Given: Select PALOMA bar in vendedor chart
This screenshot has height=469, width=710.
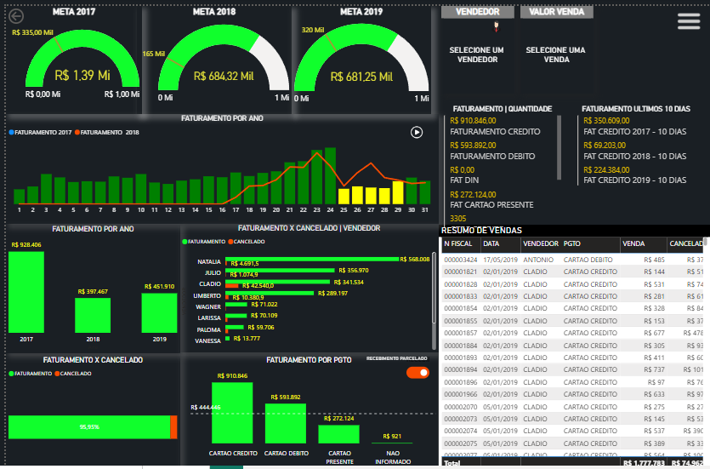Looking at the screenshot, I should click(x=235, y=327).
